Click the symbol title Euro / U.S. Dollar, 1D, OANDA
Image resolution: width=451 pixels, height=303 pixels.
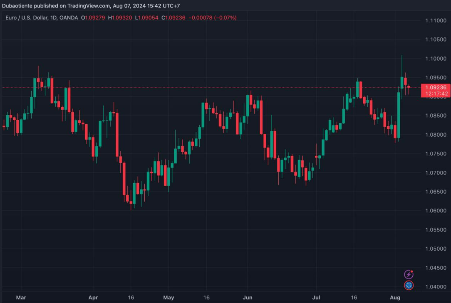pyautogui.click(x=42, y=18)
